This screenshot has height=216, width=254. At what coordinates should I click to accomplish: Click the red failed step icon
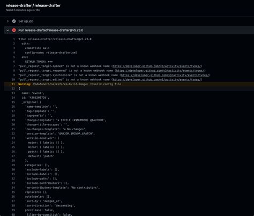(x=14, y=30)
